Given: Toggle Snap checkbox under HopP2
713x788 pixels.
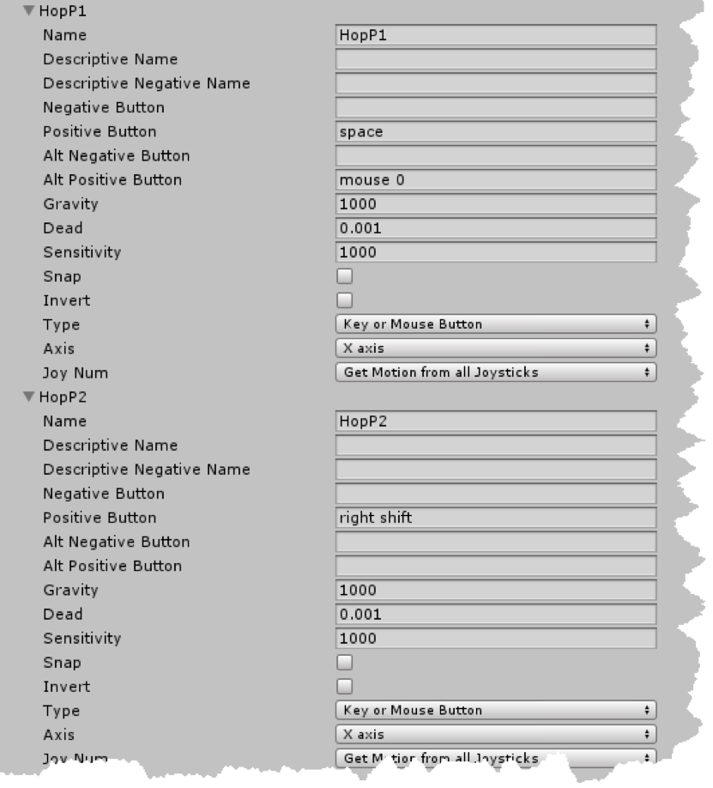Looking at the screenshot, I should tap(345, 662).
